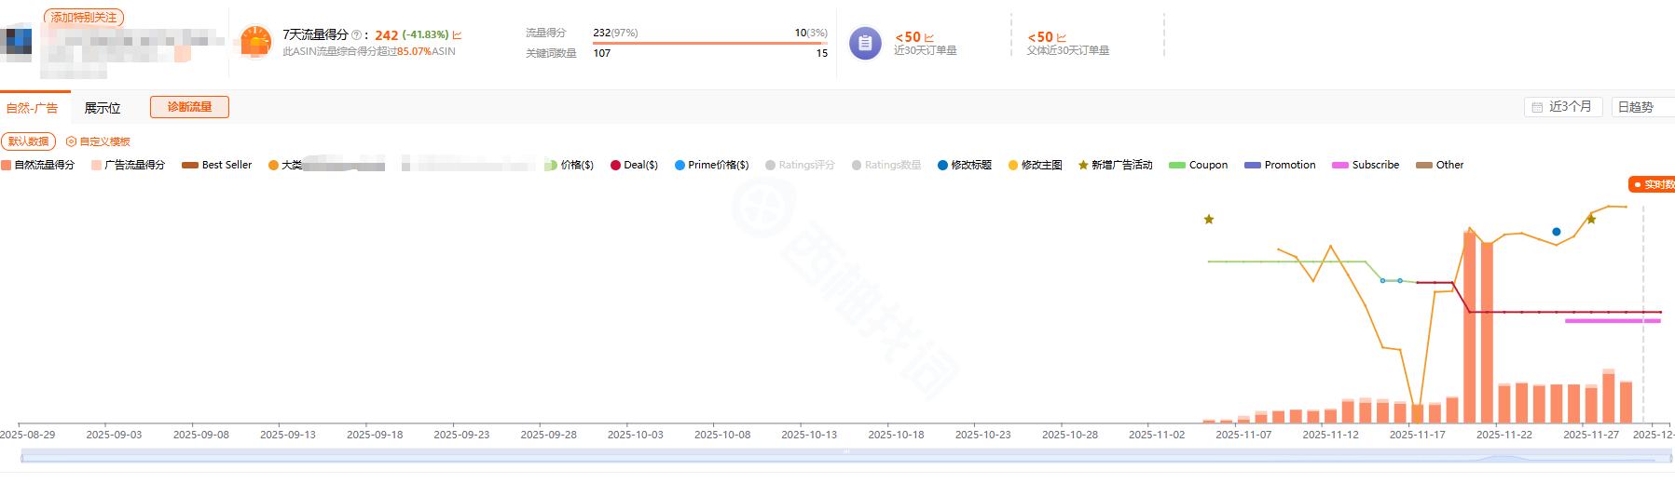Select the 自然-广告 tab

33,108
